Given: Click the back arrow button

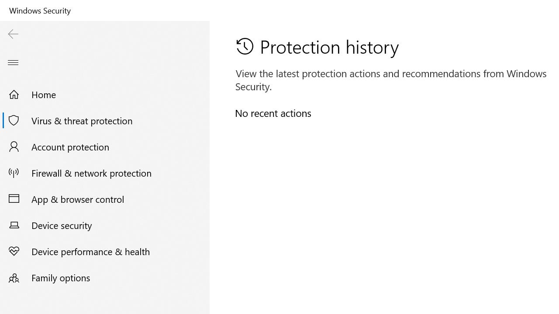Looking at the screenshot, I should point(13,34).
